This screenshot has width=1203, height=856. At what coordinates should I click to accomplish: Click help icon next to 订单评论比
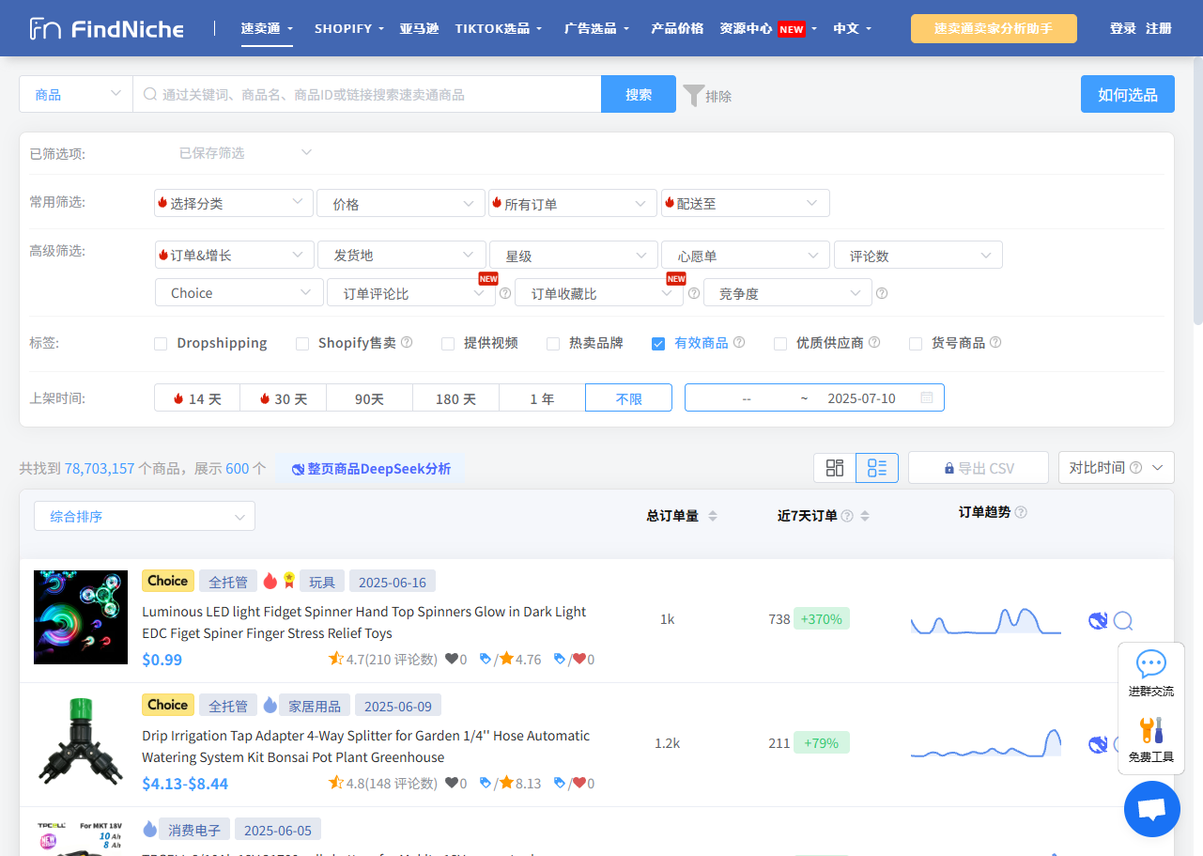click(505, 293)
